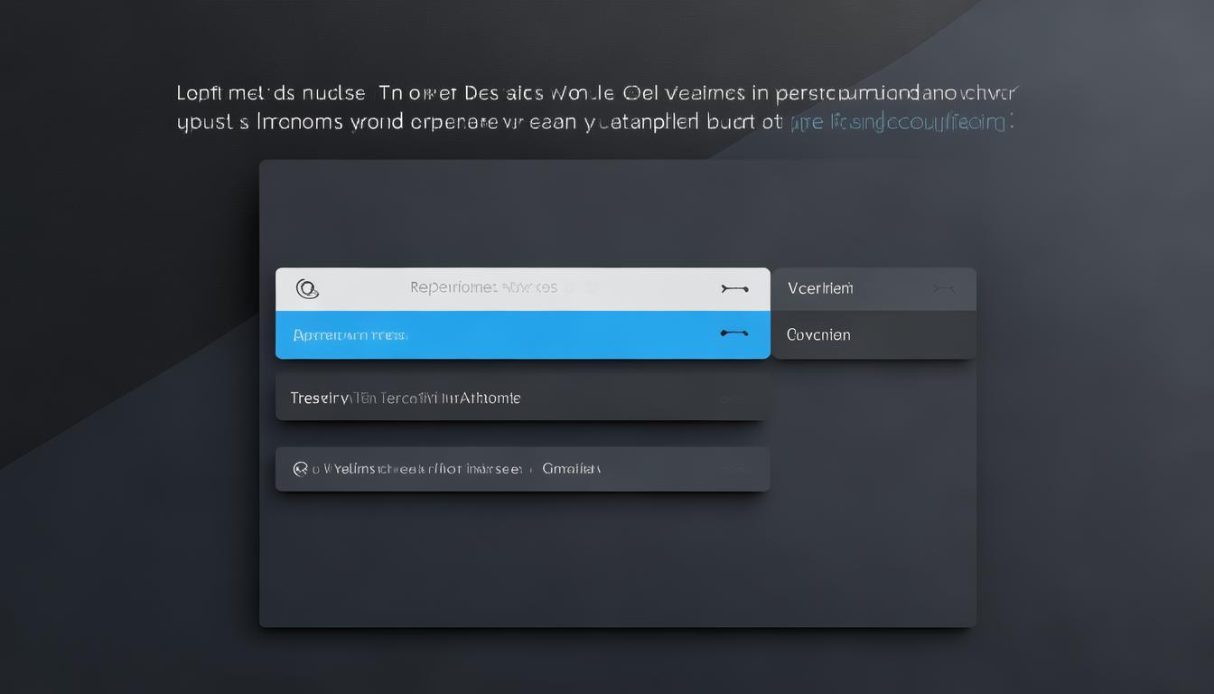Click the first line of the header text

[596, 92]
